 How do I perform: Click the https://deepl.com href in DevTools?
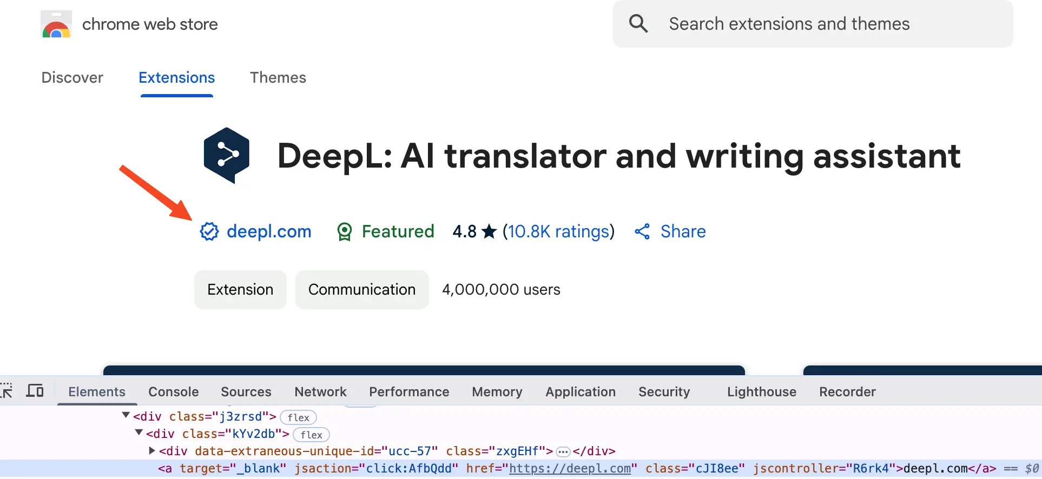click(x=570, y=469)
